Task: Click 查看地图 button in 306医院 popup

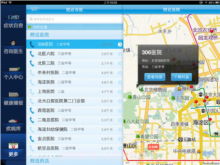Action: point(154,77)
